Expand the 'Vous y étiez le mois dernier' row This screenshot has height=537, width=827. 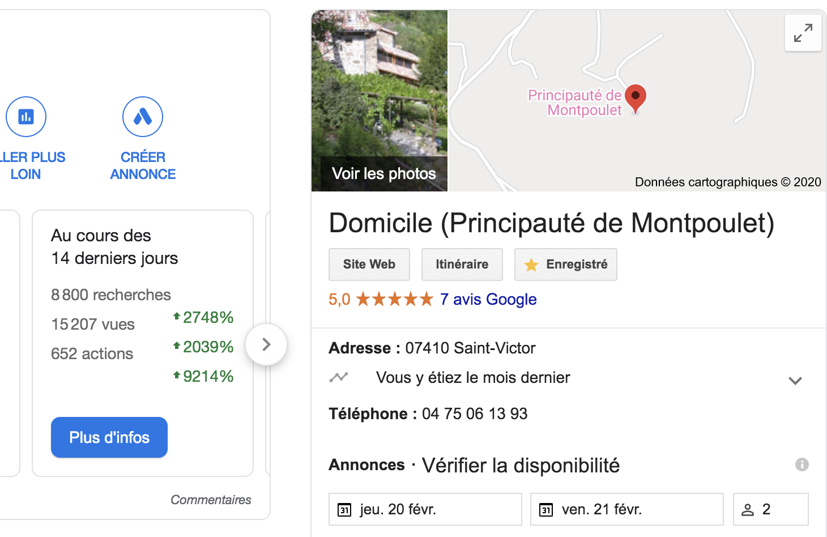[x=795, y=381]
